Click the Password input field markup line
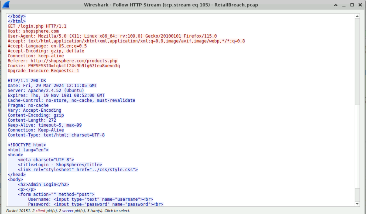The image size is (366, 214). coord(96,204)
